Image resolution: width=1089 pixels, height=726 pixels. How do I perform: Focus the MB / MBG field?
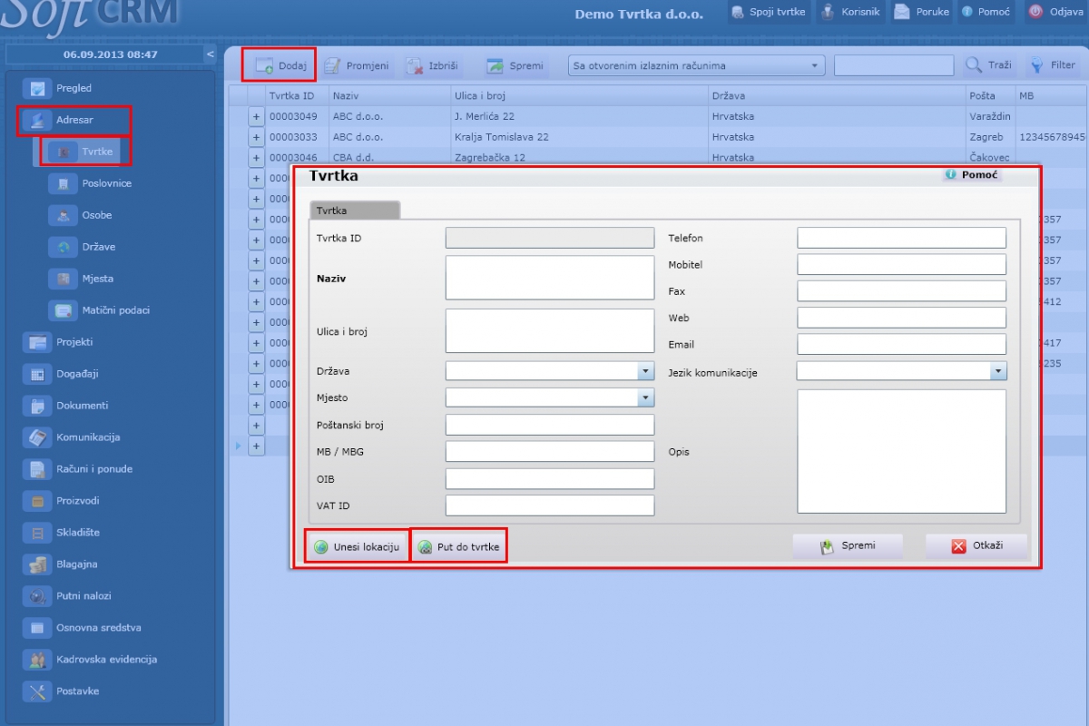pyautogui.click(x=550, y=451)
